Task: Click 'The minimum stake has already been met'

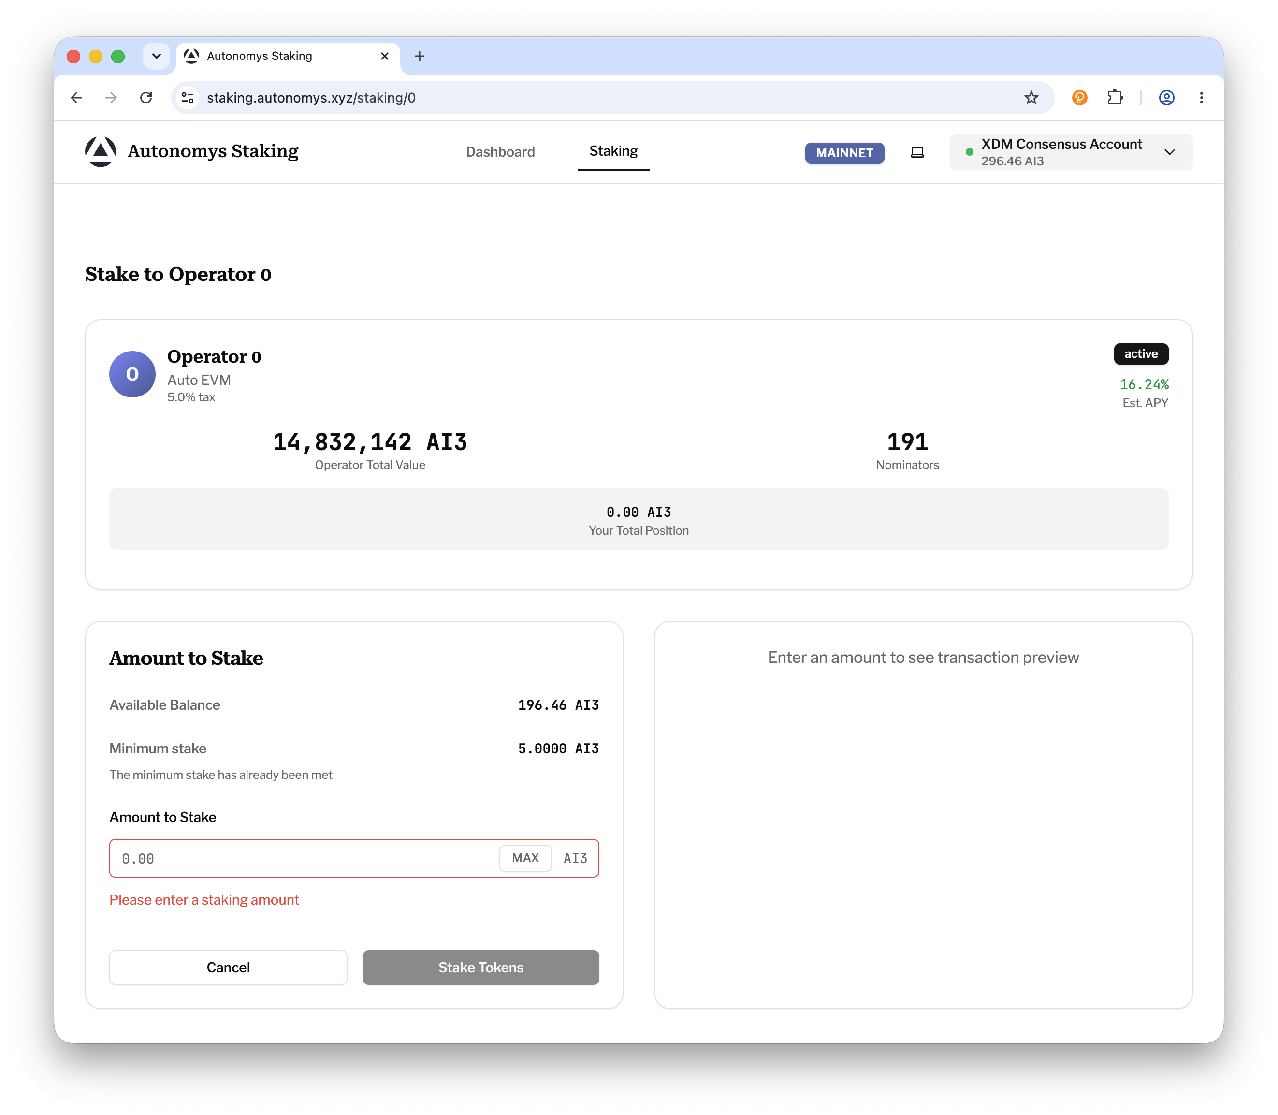Action: [x=221, y=775]
